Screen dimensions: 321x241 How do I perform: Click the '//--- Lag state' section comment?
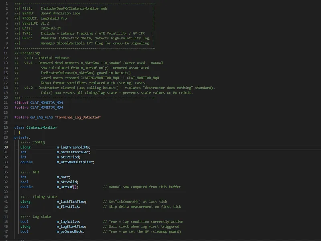click(36, 216)
